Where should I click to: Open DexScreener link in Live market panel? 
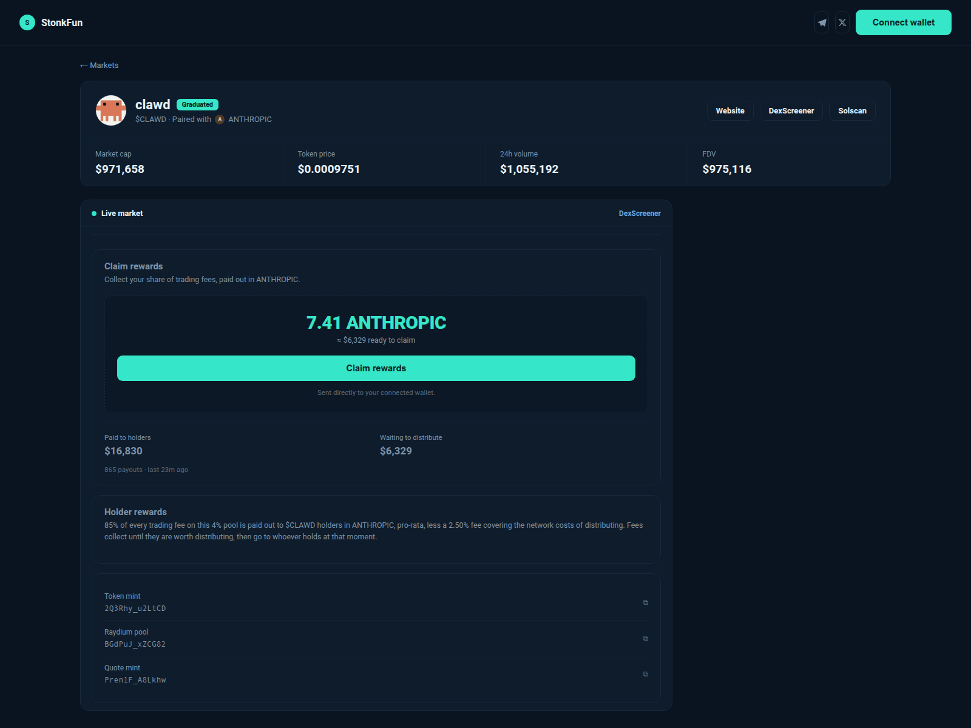[640, 214]
